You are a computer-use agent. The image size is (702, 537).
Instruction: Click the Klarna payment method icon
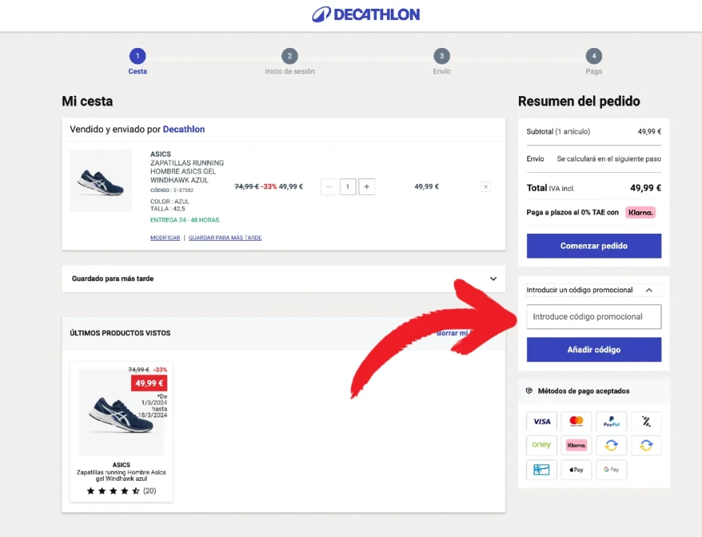tap(576, 445)
